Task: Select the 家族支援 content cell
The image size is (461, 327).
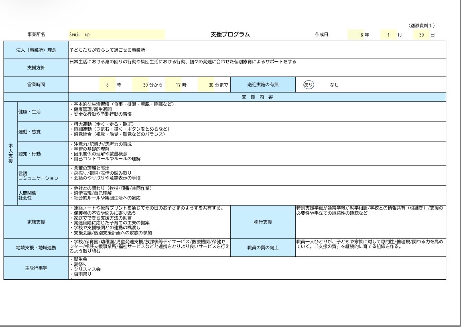Action: click(149, 222)
